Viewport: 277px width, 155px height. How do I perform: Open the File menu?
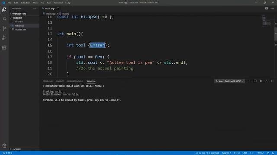10,3
